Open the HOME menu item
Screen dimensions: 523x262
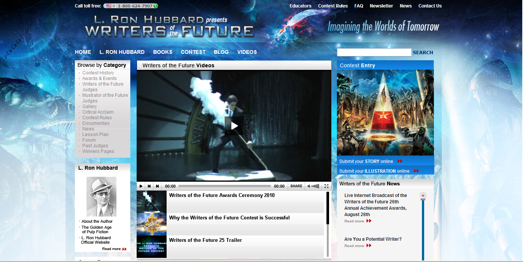coord(83,52)
